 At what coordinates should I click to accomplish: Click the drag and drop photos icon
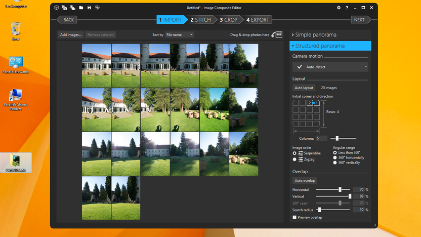click(277, 34)
